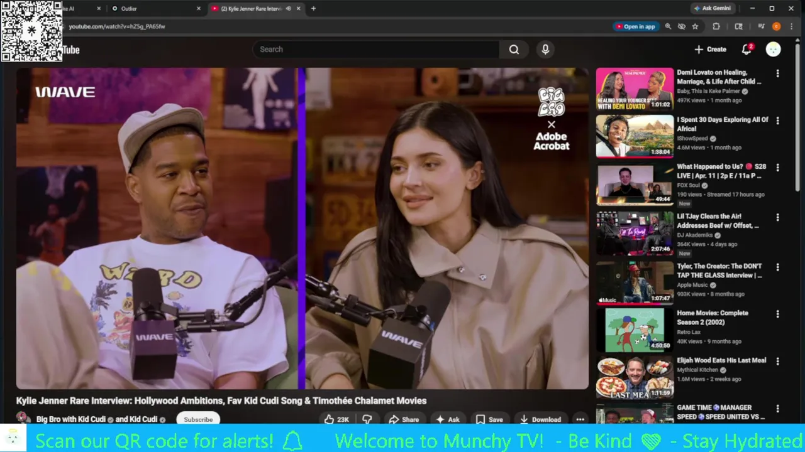Click the 'DJ Akademiks' channel name

pyautogui.click(x=695, y=235)
